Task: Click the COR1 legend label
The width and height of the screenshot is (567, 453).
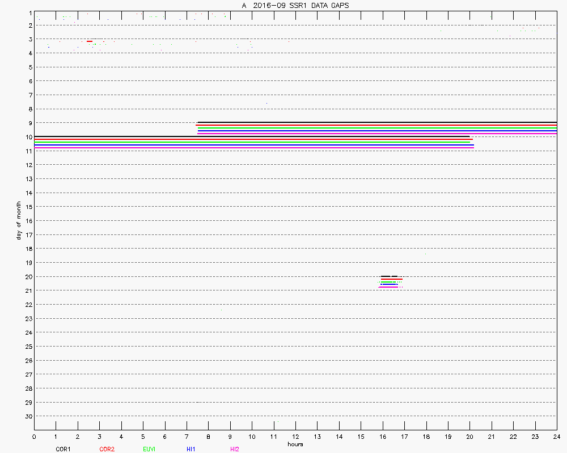Action: coord(63,449)
